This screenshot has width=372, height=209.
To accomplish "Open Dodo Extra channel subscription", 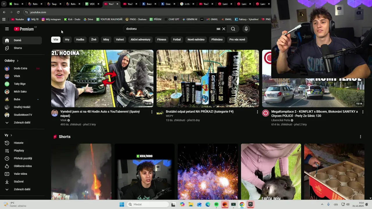I will 22,69.
